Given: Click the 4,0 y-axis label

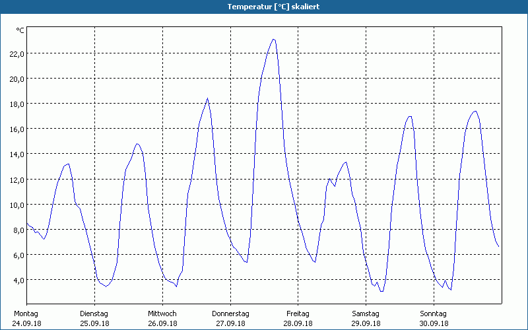Looking at the screenshot, I should click(x=18, y=280).
